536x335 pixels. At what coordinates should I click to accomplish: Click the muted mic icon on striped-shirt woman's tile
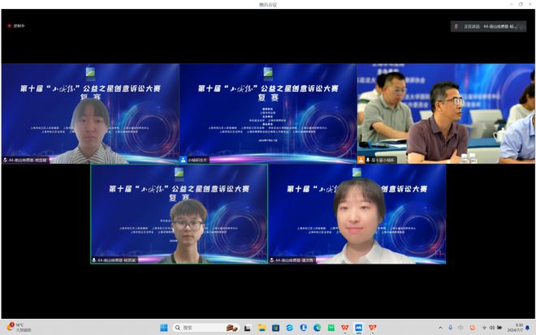[5, 160]
